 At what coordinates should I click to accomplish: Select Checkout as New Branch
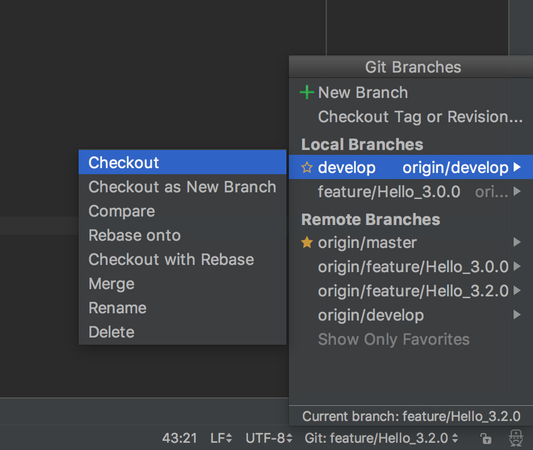[183, 187]
